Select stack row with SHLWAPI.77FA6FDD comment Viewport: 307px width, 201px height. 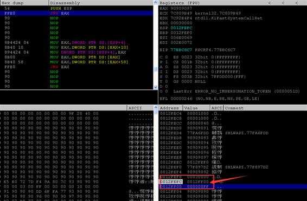pyautogui.click(x=233, y=133)
